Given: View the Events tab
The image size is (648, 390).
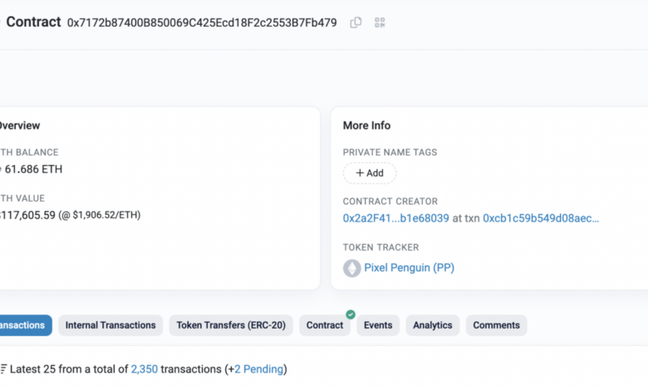Looking at the screenshot, I should tap(378, 325).
